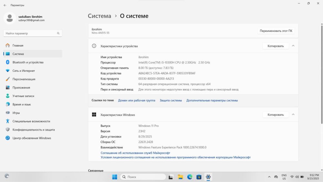
Task: Open Сеть и Интернет wifi icon
Action: pos(8,71)
